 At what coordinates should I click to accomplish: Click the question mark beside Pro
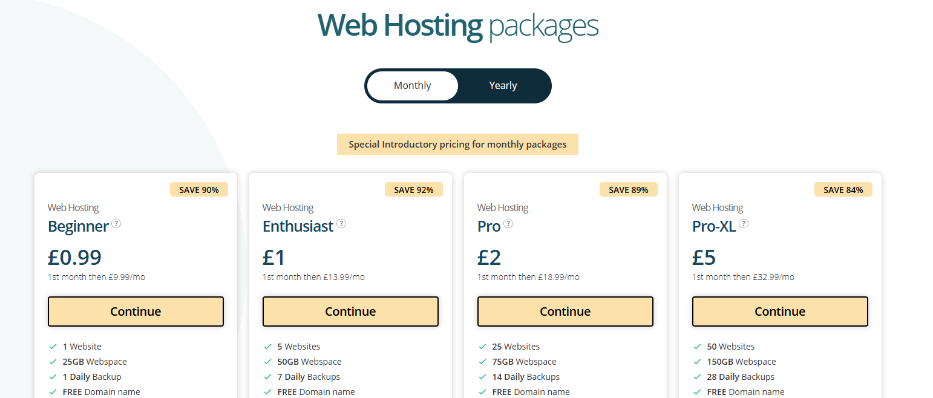(508, 223)
